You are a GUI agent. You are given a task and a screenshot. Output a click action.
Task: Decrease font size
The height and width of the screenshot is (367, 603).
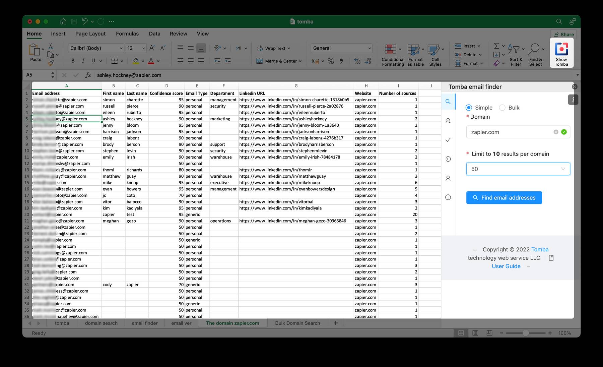163,48
